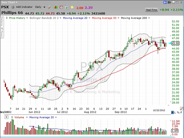Click the printer icon beside PSX

pyautogui.click(x=13, y=7)
